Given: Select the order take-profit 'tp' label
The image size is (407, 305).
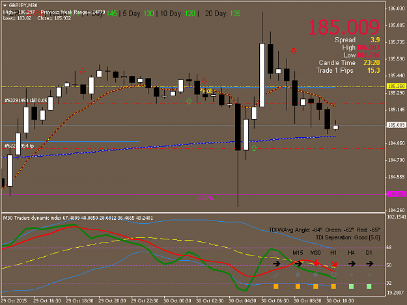Looking at the screenshot, I should coord(19,146).
